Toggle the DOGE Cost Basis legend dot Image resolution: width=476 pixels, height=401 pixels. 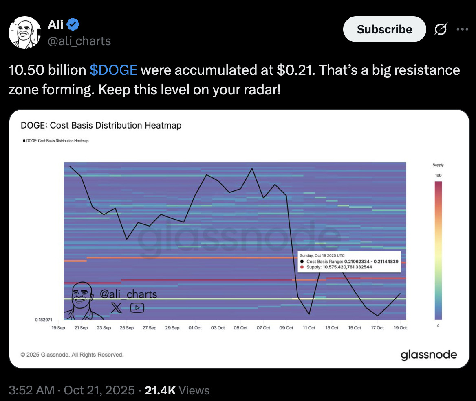[x=24, y=141]
